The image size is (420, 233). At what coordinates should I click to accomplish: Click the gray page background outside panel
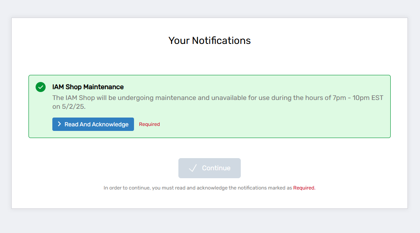coord(209,220)
